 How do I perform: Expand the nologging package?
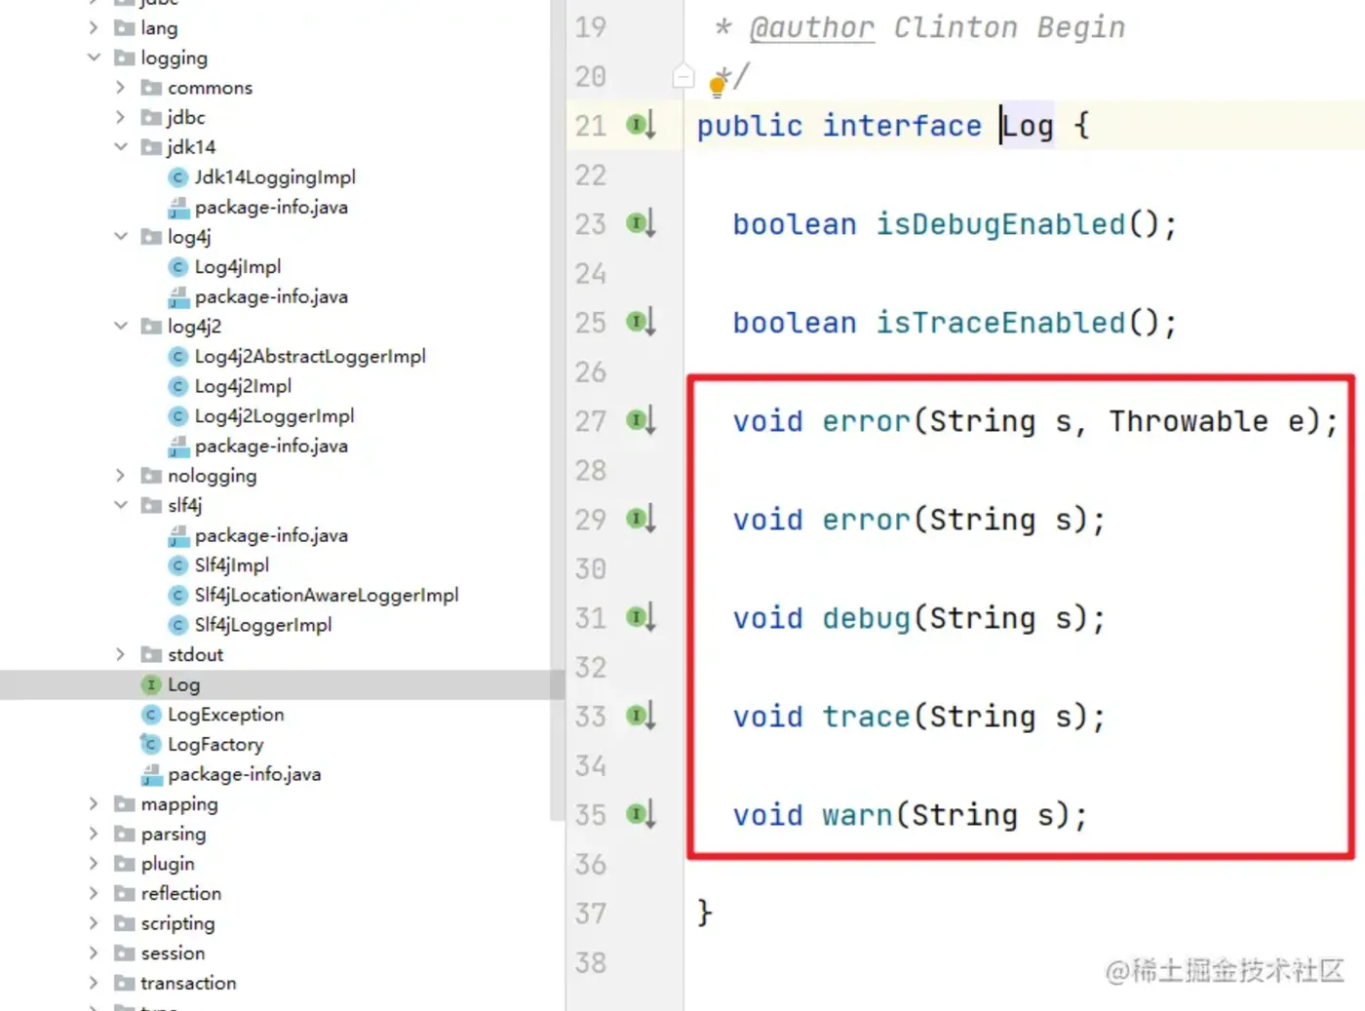(121, 476)
